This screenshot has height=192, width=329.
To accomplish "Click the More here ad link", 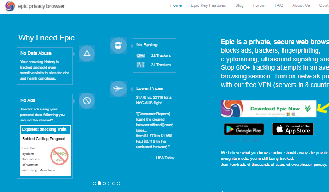I will pyautogui.click(x=47, y=170).
